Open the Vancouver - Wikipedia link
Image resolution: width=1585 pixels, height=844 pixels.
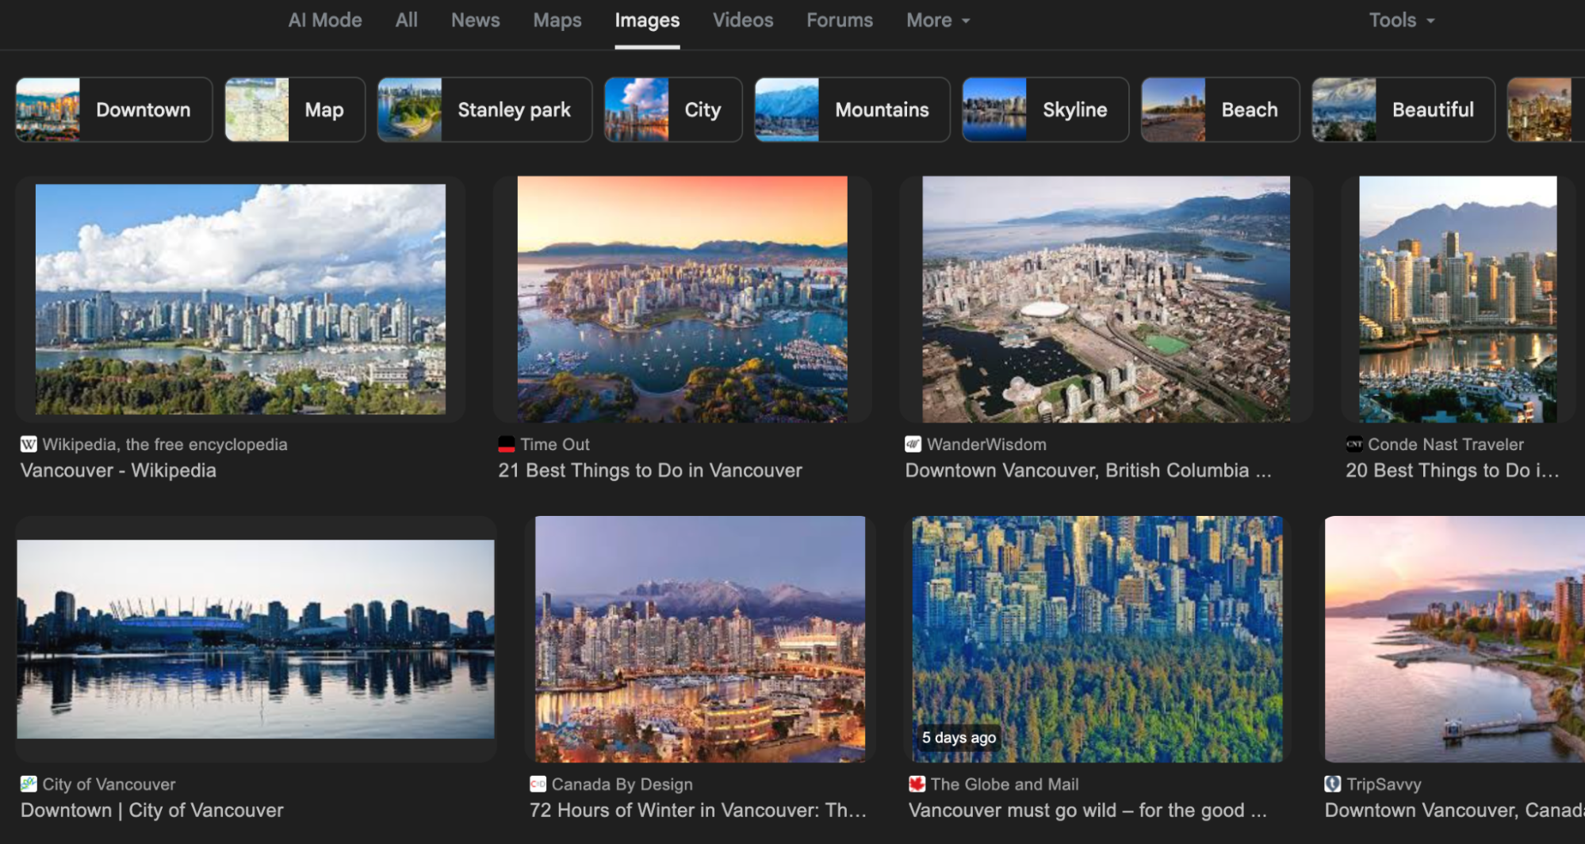pyautogui.click(x=117, y=470)
